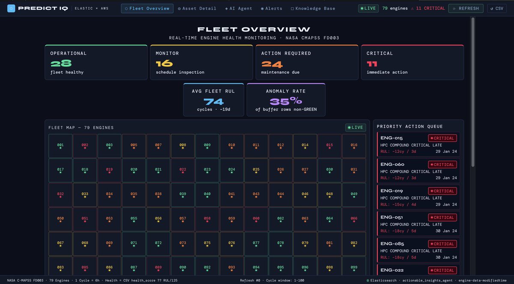Click CRITICAL badge on ENG-060
514x284 pixels.
(442, 164)
